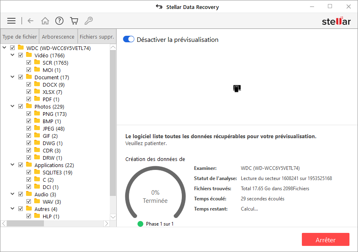Image resolution: width=358 pixels, height=252 pixels.
Task: Uncheck the DWG (1) checkbox
Action: (28, 143)
